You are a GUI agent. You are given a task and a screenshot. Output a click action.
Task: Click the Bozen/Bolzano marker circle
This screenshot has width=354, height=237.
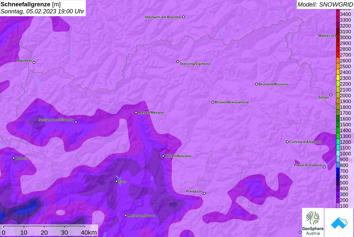[163, 156]
